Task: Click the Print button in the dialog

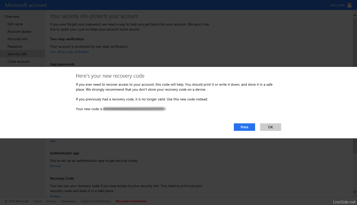Action: click(244, 127)
